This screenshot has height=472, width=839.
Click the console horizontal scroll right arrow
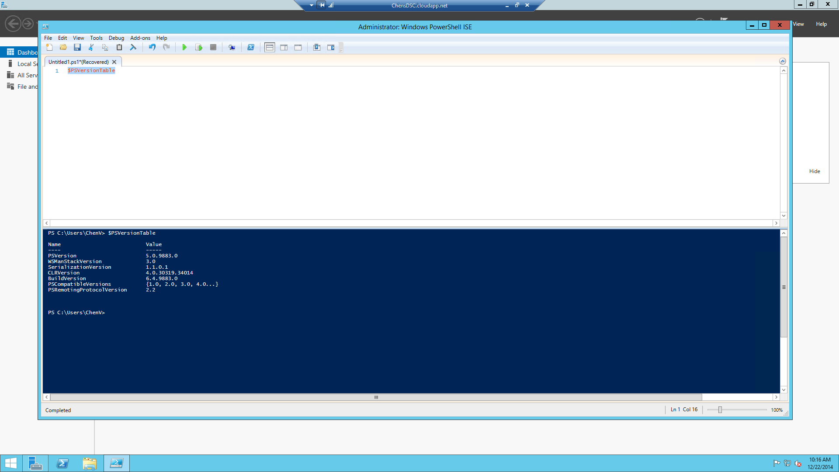coord(776,397)
